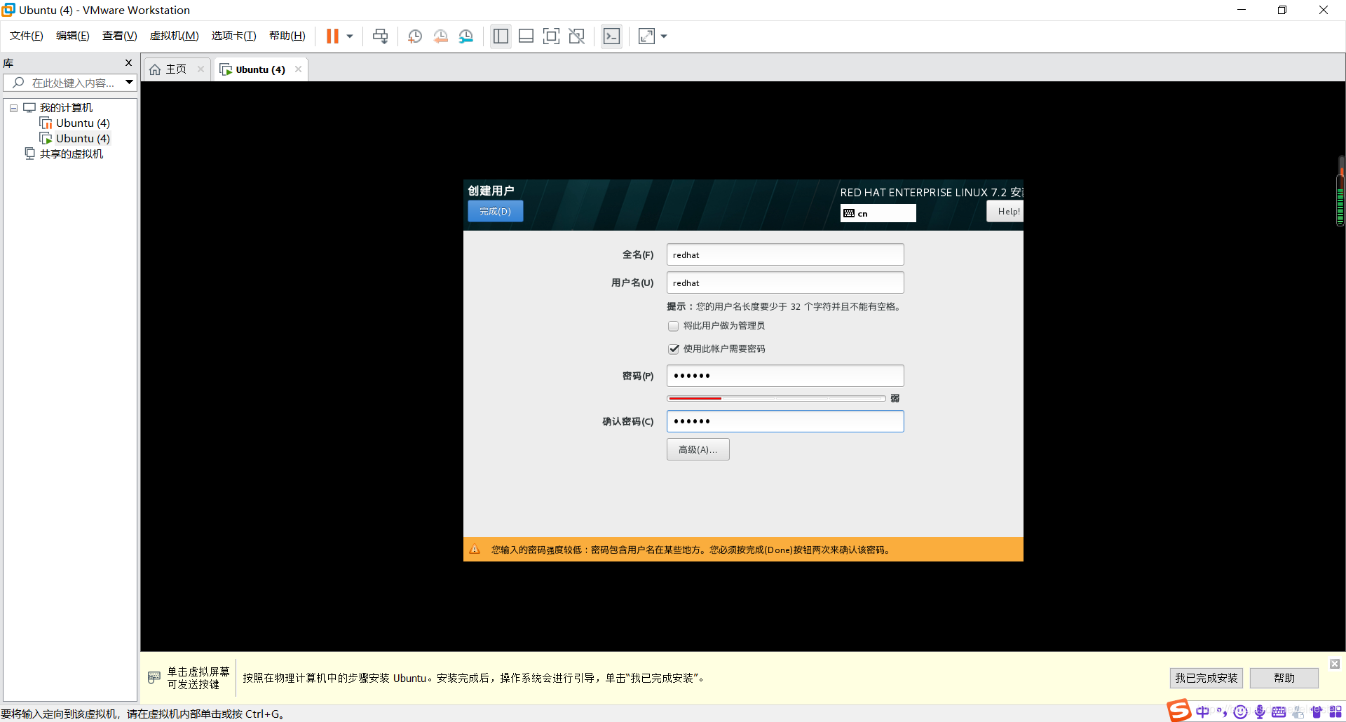Open the library search dropdown arrow
The width and height of the screenshot is (1346, 722).
tap(130, 83)
